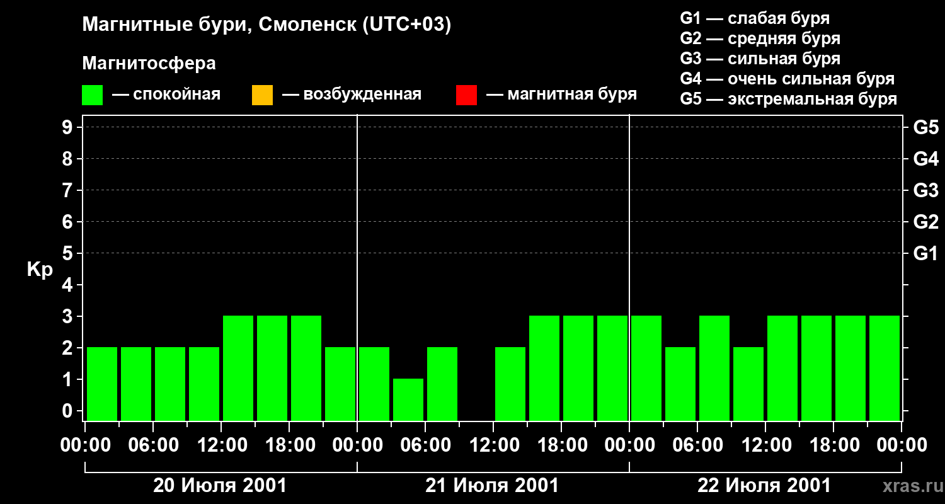Click the green 'спокойная' legend swatch
The width and height of the screenshot is (945, 504).
(x=93, y=95)
